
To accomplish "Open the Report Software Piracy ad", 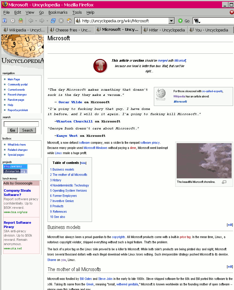I will click(x=17, y=225).
